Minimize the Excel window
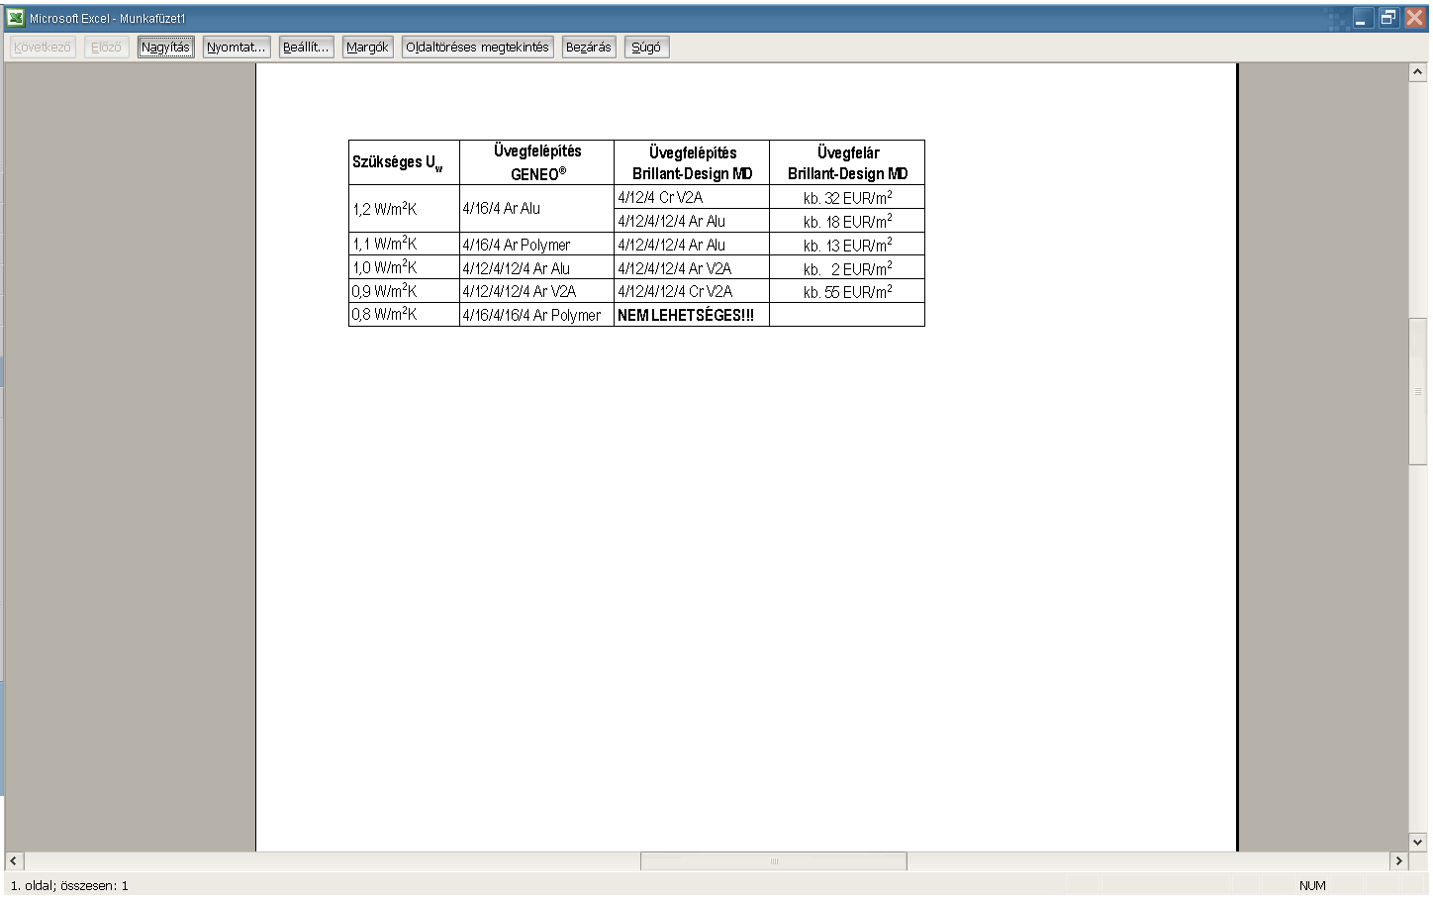Image resolution: width=1433 pixels, height=899 pixels. point(1364,18)
